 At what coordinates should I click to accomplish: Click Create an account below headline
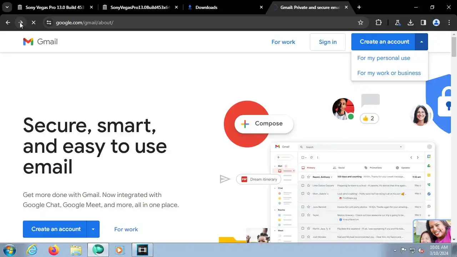[55, 229]
